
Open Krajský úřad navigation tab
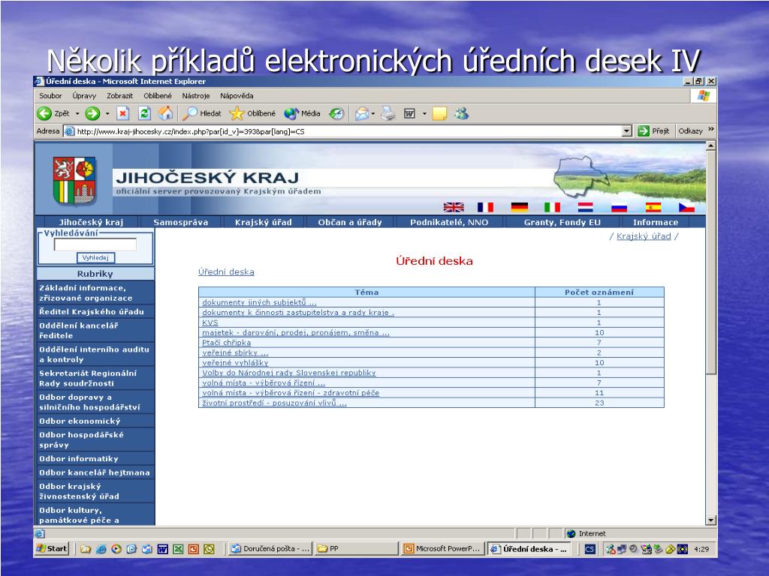(264, 222)
